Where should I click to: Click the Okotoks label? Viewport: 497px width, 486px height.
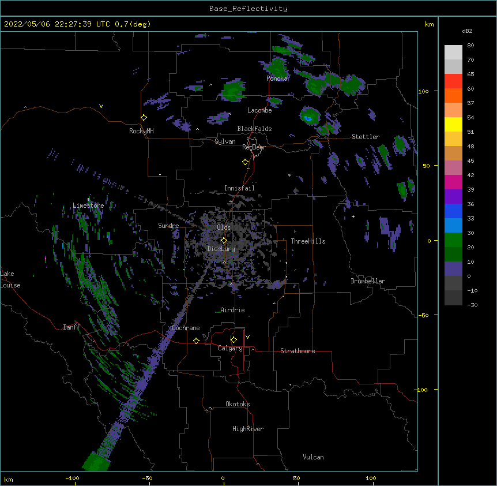coord(238,404)
